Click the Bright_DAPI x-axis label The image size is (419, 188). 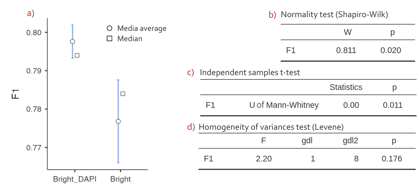pos(75,179)
